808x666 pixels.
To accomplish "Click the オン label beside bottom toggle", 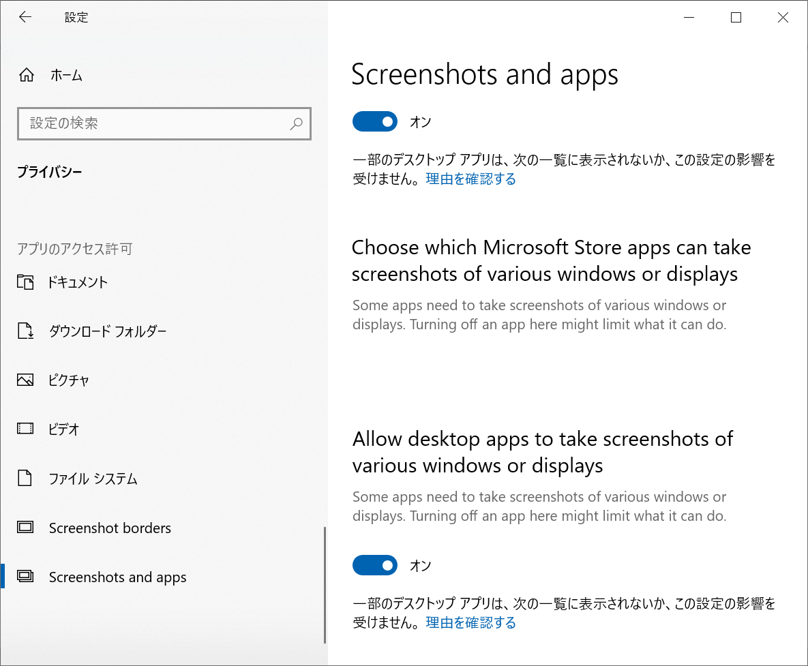I will point(421,566).
